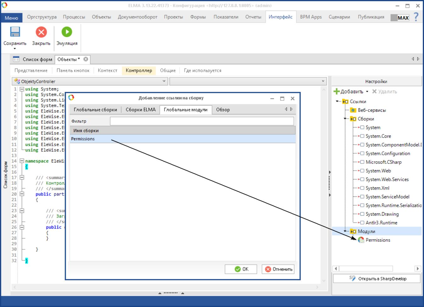Click the Permissions module icon in the tree

tap(361, 240)
